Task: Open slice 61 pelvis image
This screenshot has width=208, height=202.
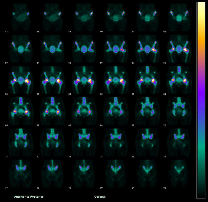Action: (84, 80)
